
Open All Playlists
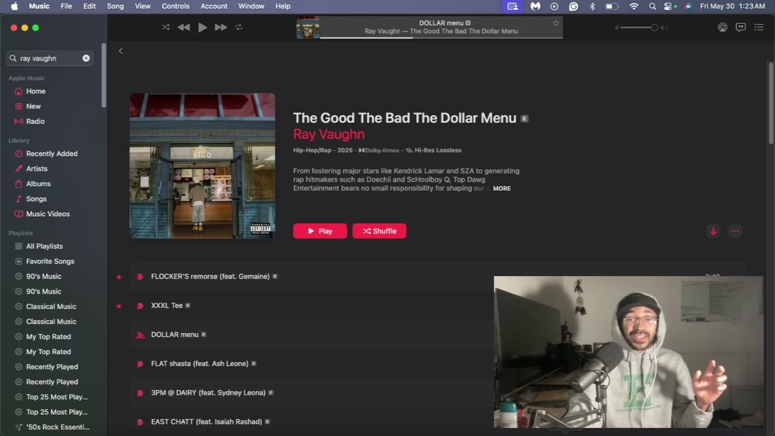tap(44, 246)
